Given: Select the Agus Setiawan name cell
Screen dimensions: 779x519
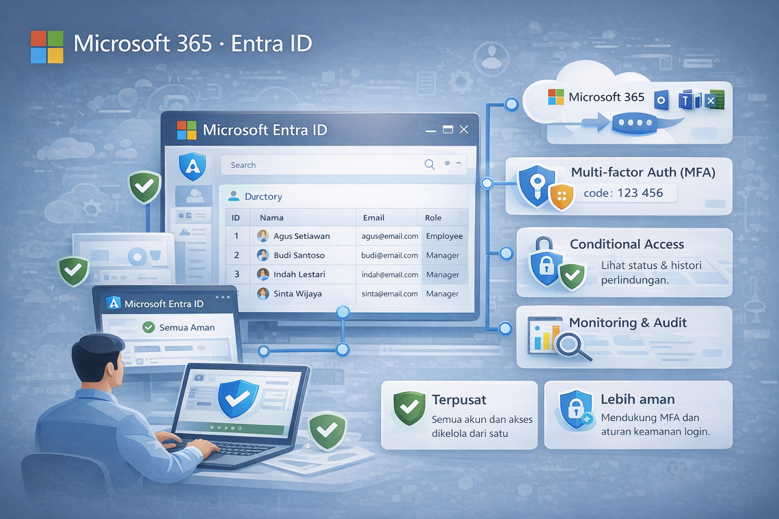Looking at the screenshot, I should point(302,236).
